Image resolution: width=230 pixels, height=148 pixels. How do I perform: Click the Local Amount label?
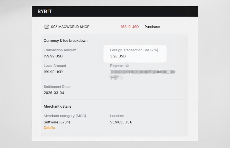coord(55,66)
